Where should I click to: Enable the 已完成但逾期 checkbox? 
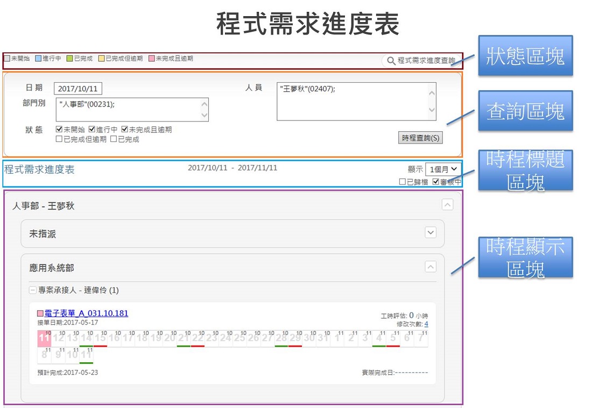[60, 139]
